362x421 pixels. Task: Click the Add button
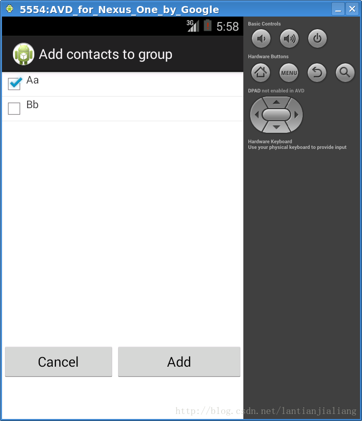coord(179,362)
